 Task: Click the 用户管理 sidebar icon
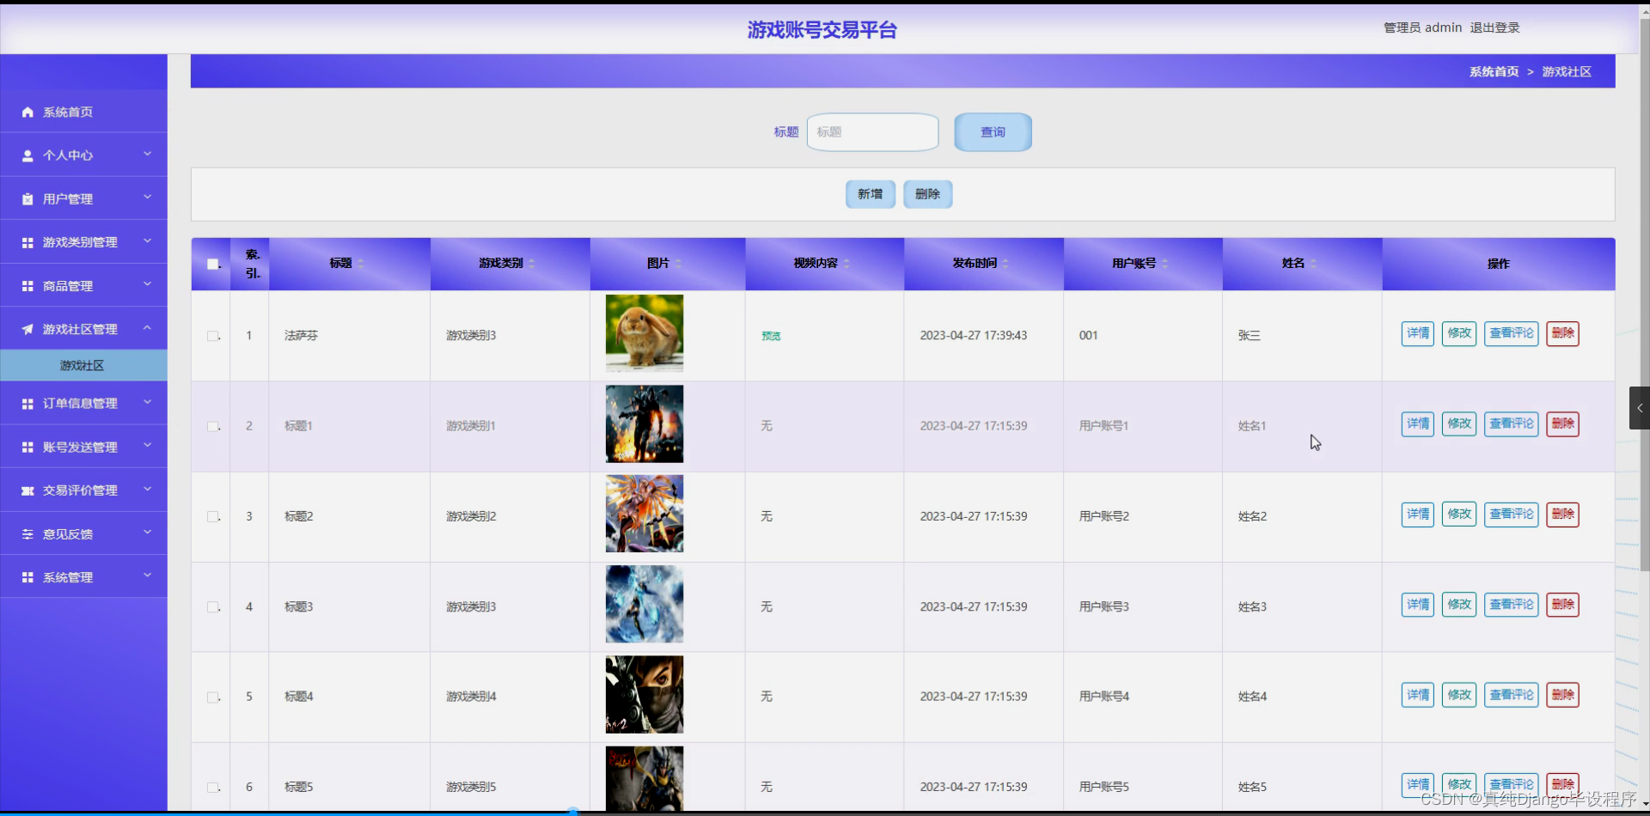[x=27, y=198]
